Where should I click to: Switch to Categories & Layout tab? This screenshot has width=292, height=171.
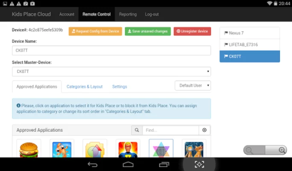click(84, 86)
